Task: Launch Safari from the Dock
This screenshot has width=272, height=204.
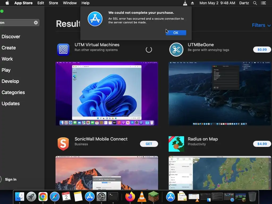Action: [x=55, y=197]
